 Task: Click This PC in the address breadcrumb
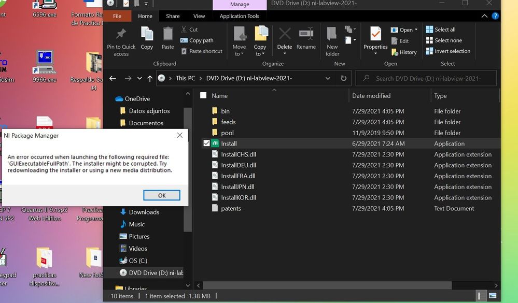pyautogui.click(x=185, y=78)
